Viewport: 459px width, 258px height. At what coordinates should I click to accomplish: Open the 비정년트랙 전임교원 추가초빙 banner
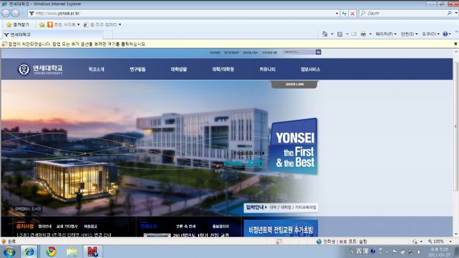(x=280, y=229)
